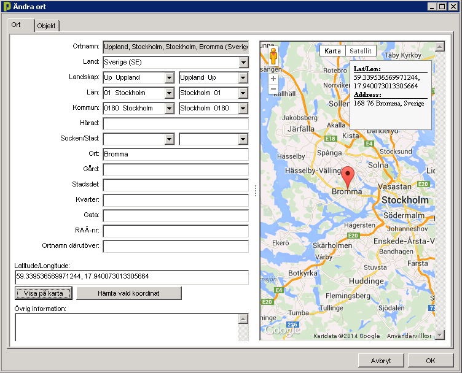Switch map to Satellit view

[361, 51]
